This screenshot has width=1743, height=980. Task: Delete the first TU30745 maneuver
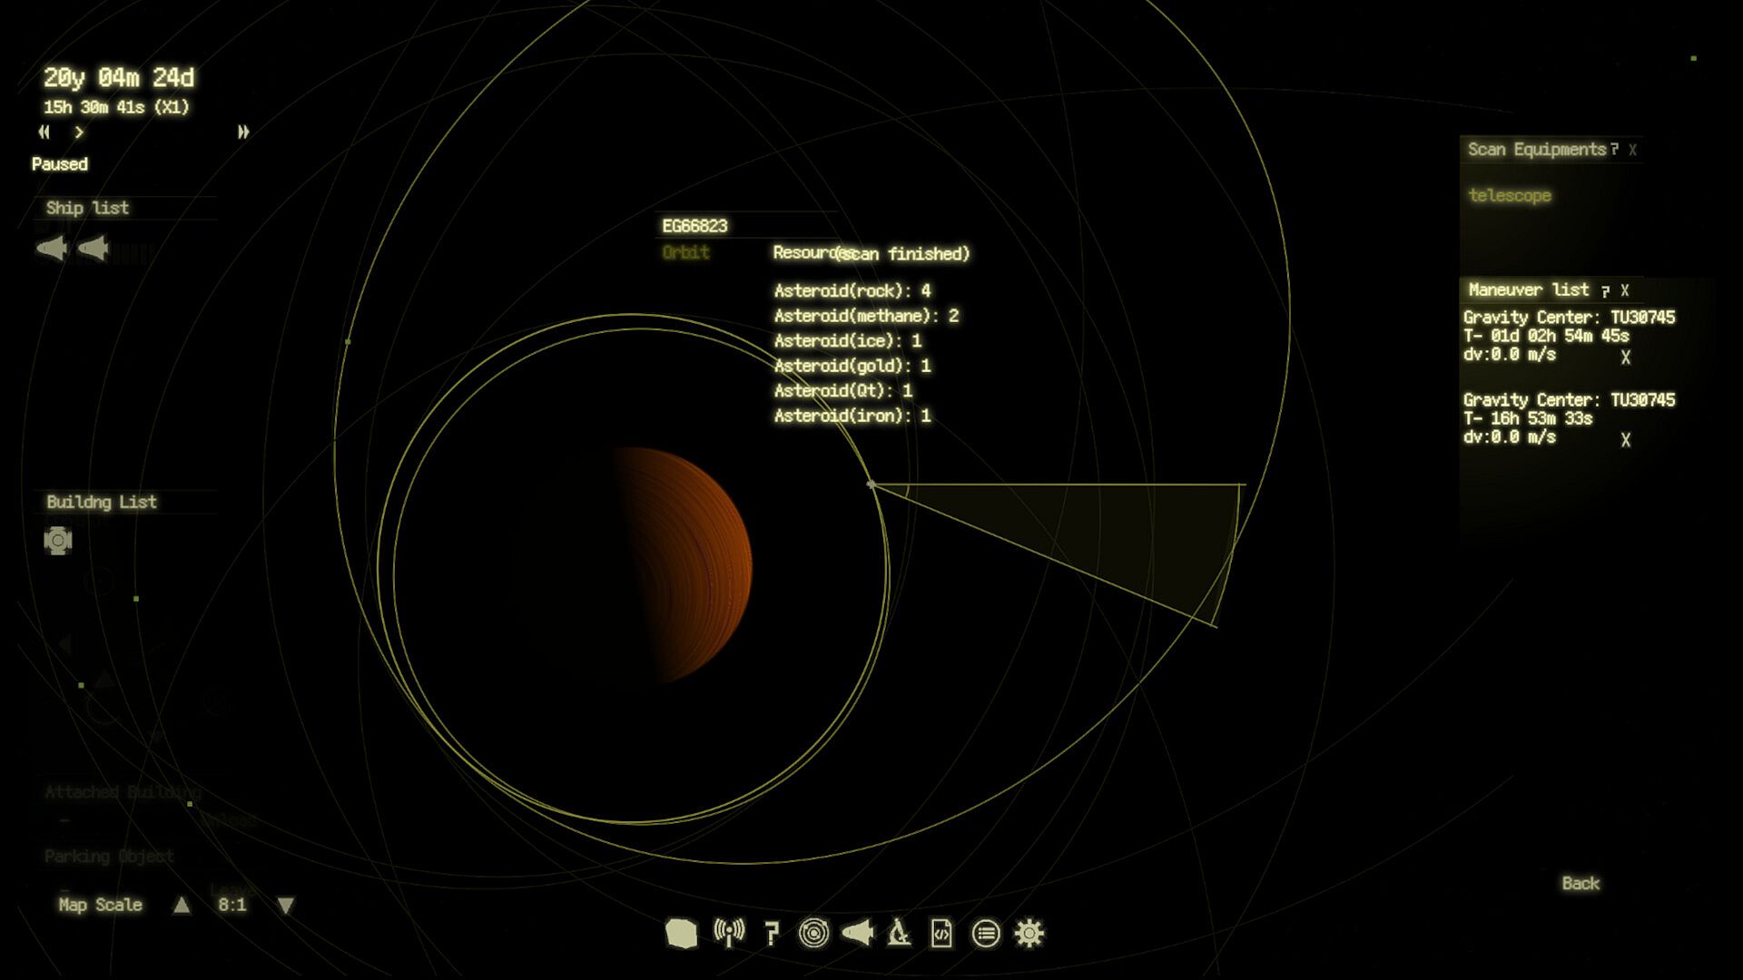click(x=1625, y=358)
